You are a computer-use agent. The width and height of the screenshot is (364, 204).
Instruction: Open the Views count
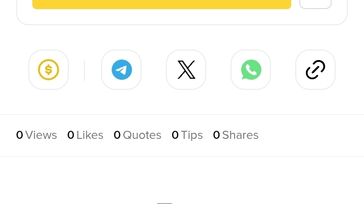37,135
